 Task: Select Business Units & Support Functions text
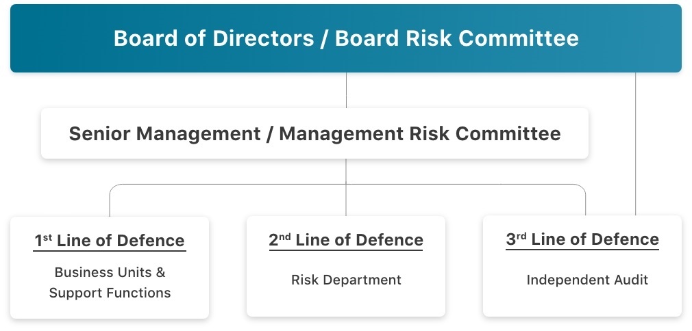[x=110, y=282]
